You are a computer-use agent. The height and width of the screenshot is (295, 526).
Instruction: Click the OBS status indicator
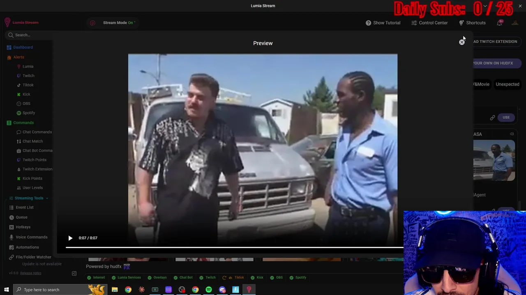pos(276,277)
